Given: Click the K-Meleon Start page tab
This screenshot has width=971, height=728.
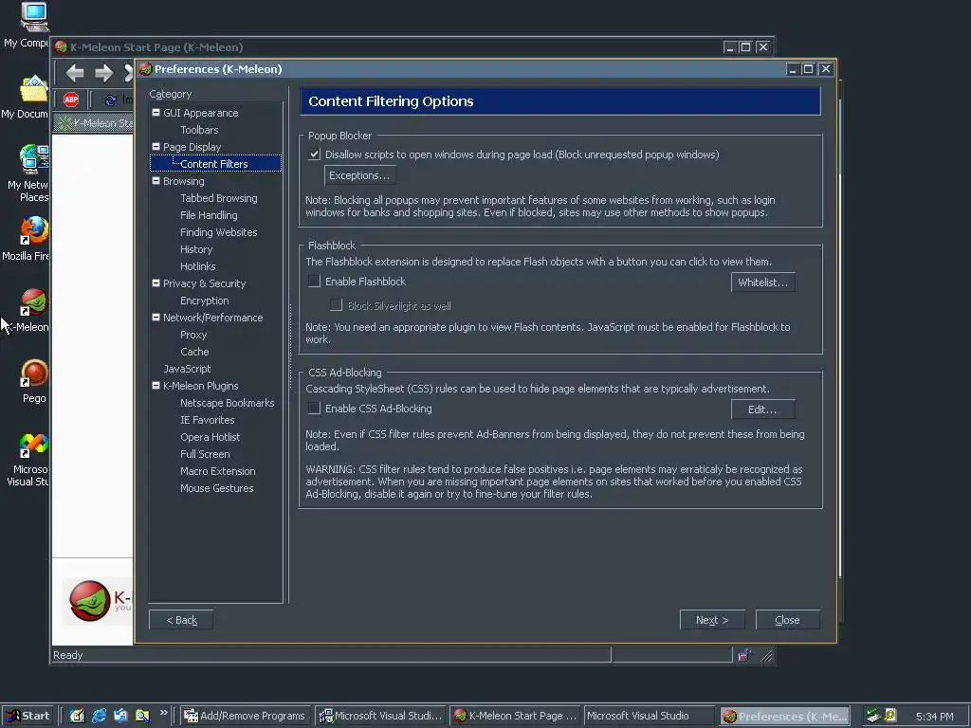Looking at the screenshot, I should [94, 122].
